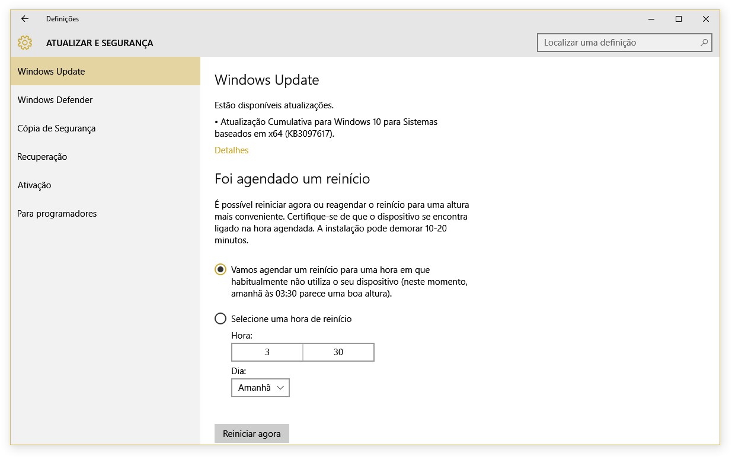Maximize the Definições window
This screenshot has width=732, height=457.
[x=679, y=19]
